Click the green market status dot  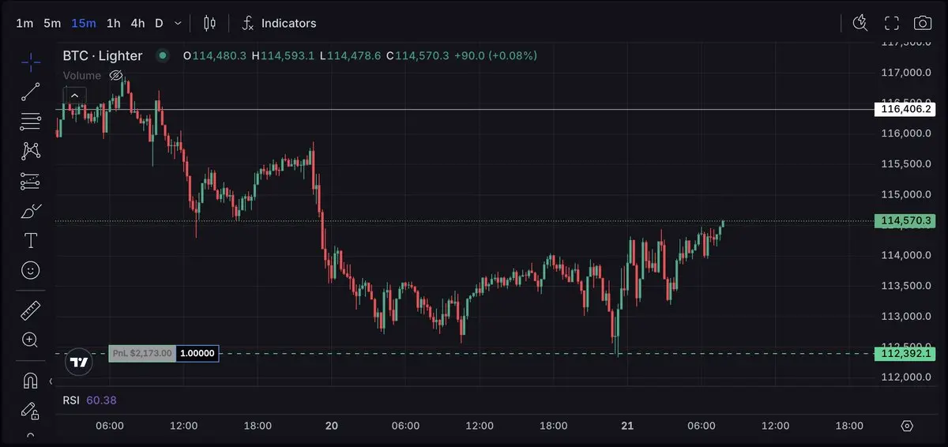point(163,55)
